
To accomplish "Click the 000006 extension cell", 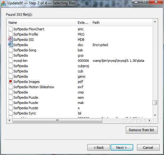I will coord(83,61).
